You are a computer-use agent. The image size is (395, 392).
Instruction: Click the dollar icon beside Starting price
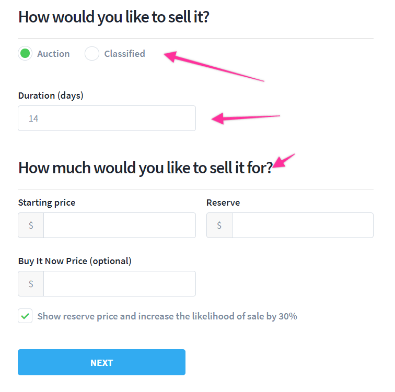coord(31,225)
